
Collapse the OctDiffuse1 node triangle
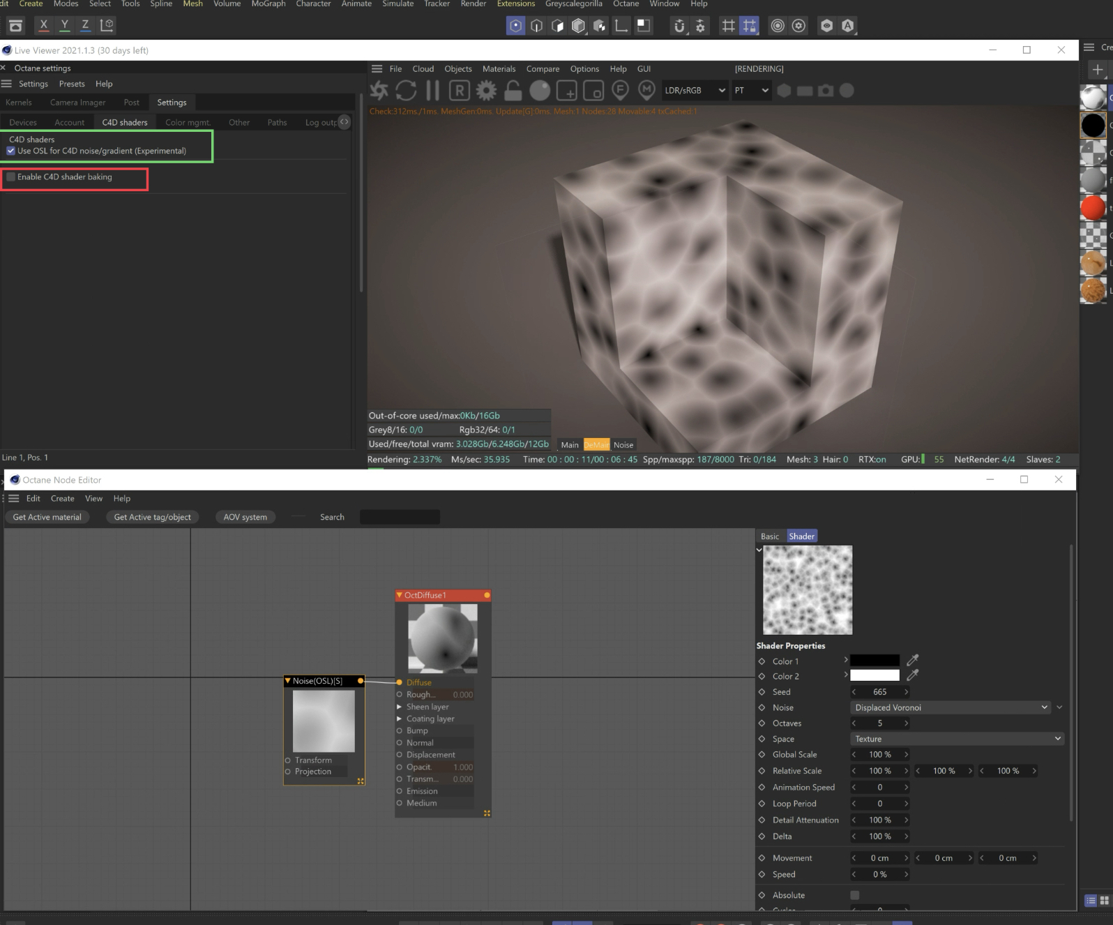coord(400,595)
